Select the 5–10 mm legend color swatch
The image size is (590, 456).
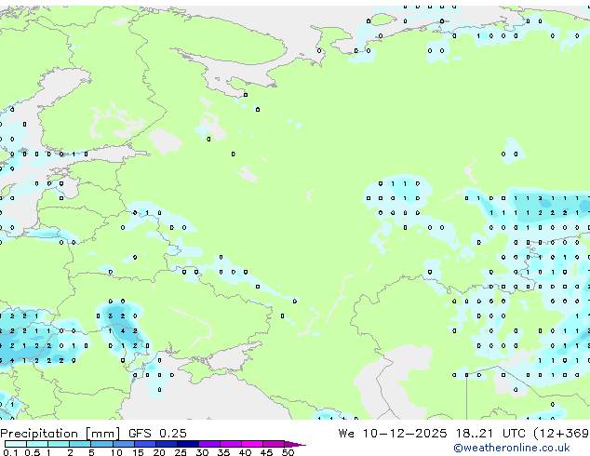[x=101, y=444]
